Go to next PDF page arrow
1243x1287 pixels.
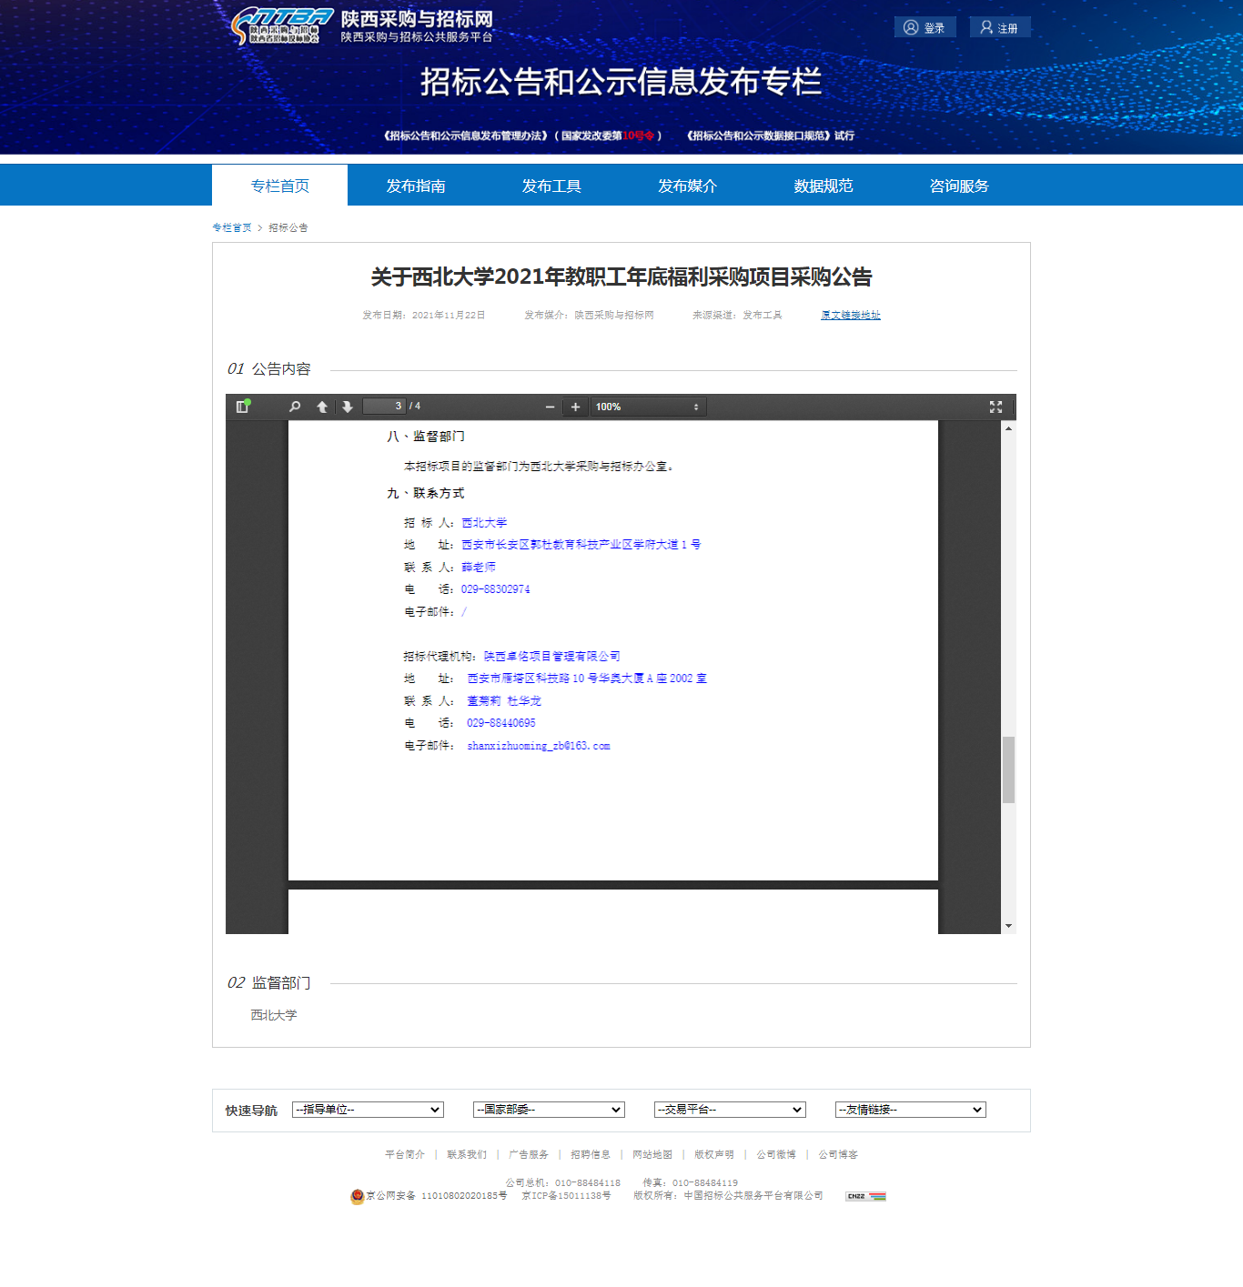tap(348, 407)
